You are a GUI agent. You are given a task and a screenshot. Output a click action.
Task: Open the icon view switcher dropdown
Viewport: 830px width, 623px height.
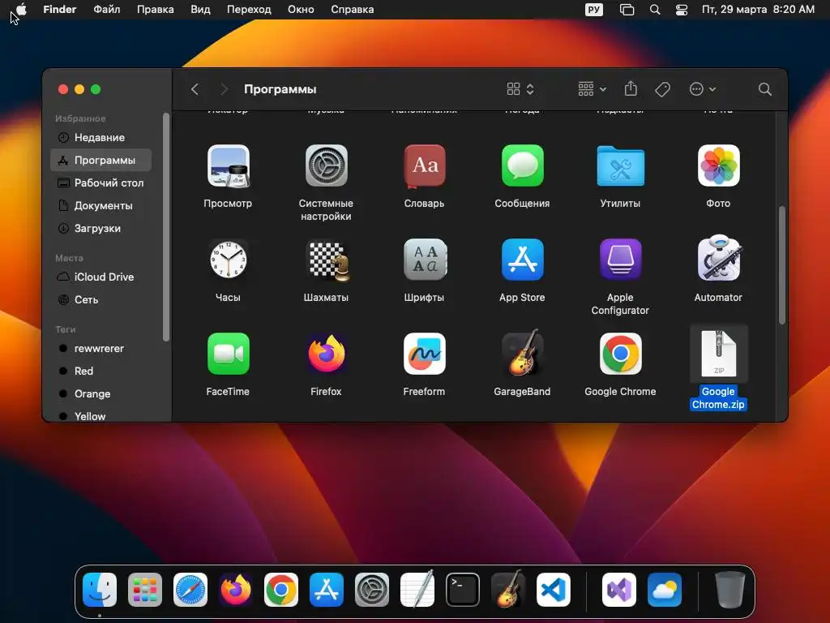(520, 89)
